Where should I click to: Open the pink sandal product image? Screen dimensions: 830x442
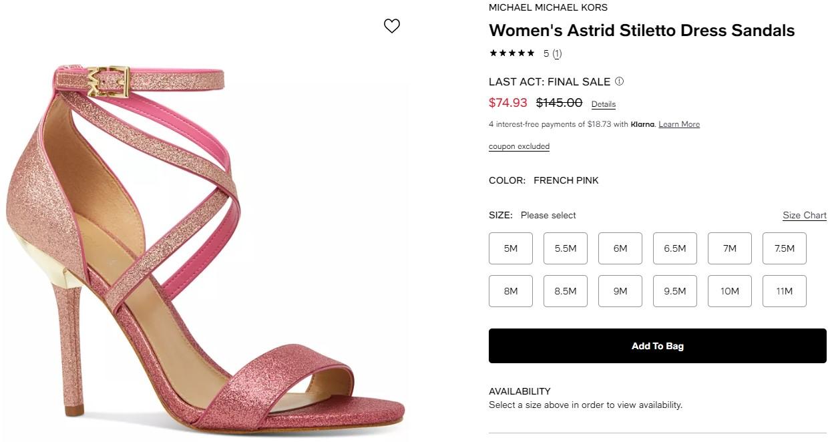[207, 247]
